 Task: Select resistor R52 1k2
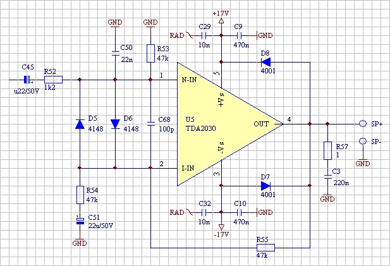click(x=53, y=80)
